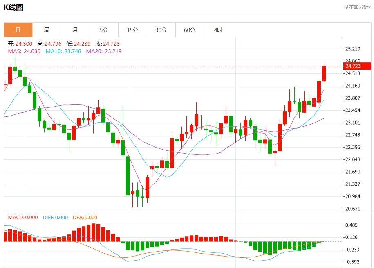Switch to the 15分 interval tab
This screenshot has width=374, height=268.
132,30
